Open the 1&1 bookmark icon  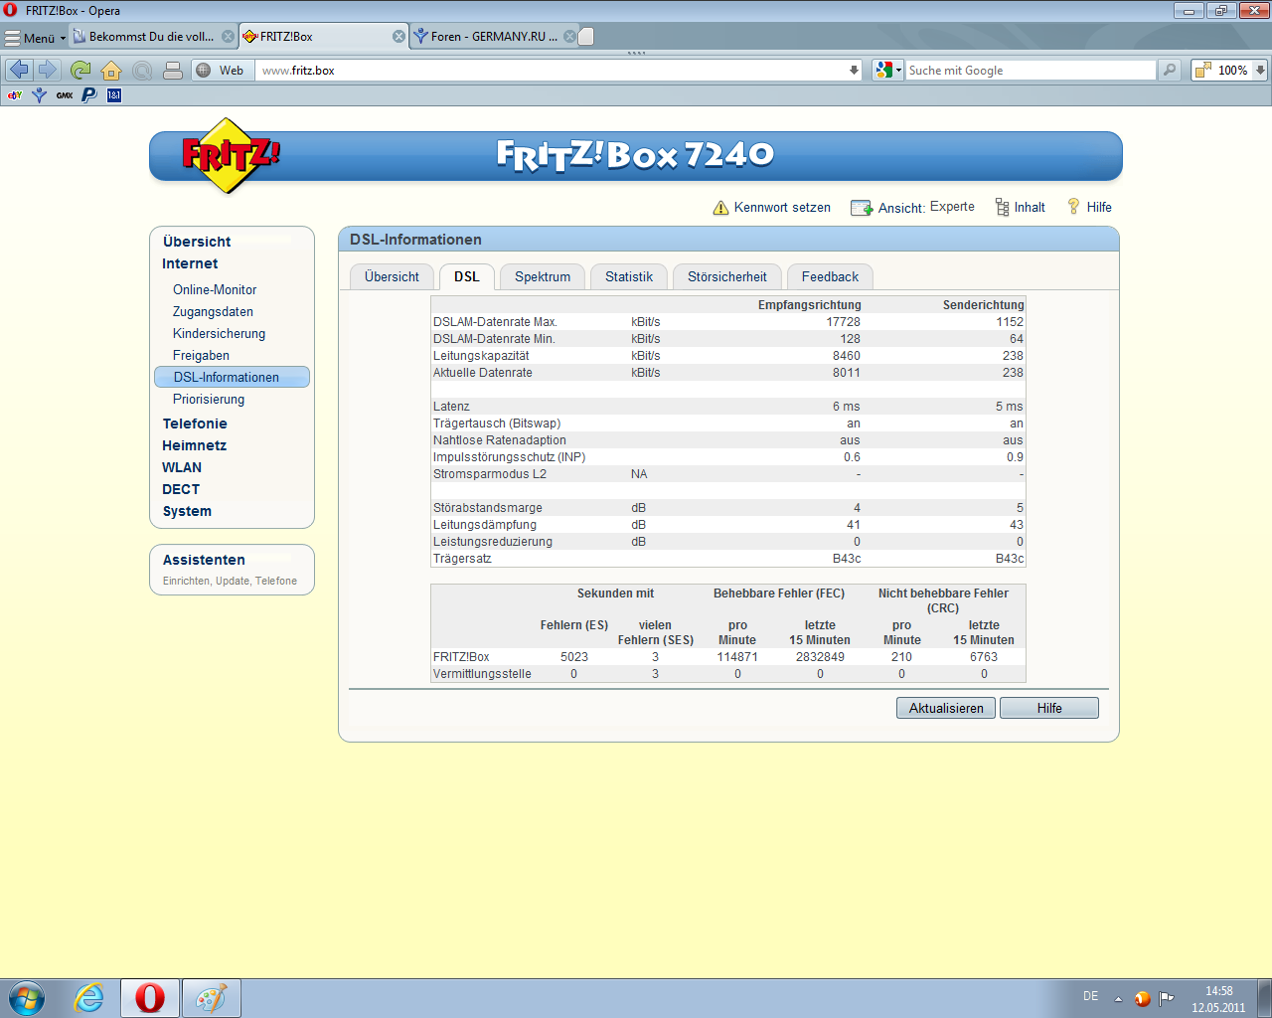tap(114, 95)
